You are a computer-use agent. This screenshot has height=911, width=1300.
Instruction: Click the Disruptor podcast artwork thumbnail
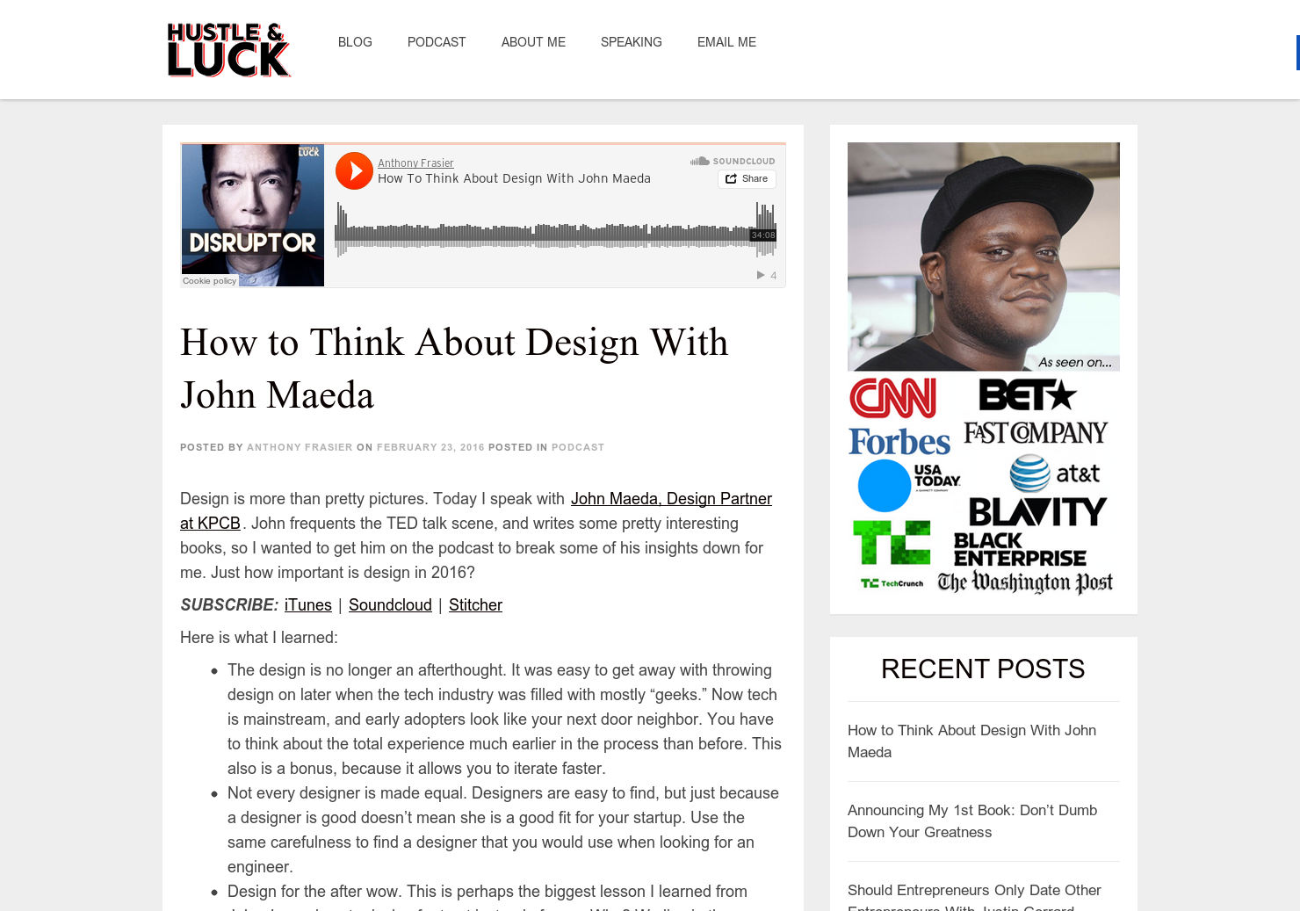tap(253, 215)
